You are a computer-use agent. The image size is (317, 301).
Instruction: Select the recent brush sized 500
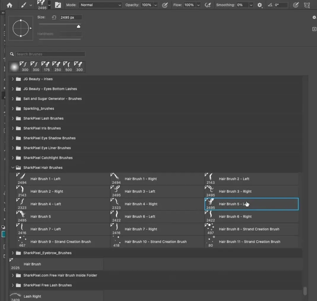69,67
